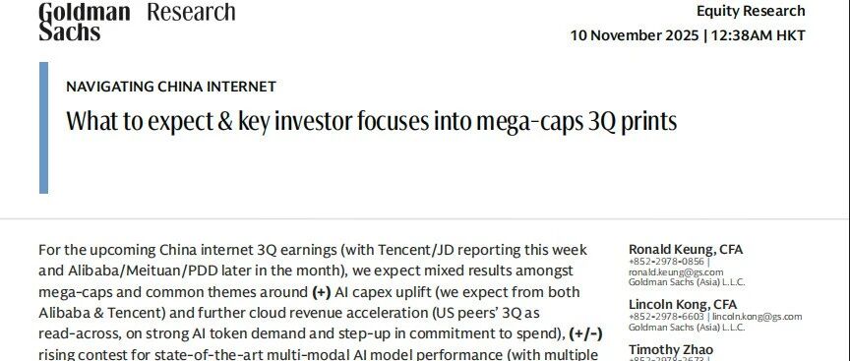Screen dimensions: 850x361
Task: Click author name Ronald Keung, CFA
Action: 686,249
